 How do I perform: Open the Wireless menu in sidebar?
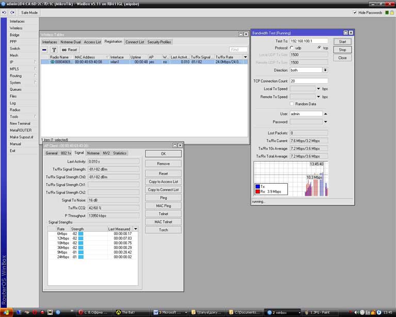click(x=16, y=28)
